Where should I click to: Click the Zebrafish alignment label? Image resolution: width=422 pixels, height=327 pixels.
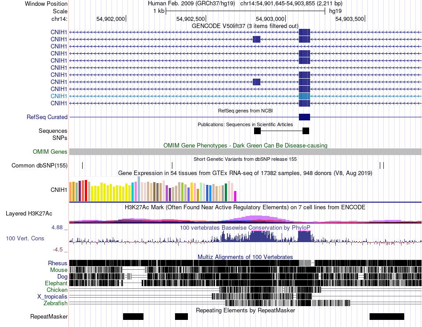[56, 303]
